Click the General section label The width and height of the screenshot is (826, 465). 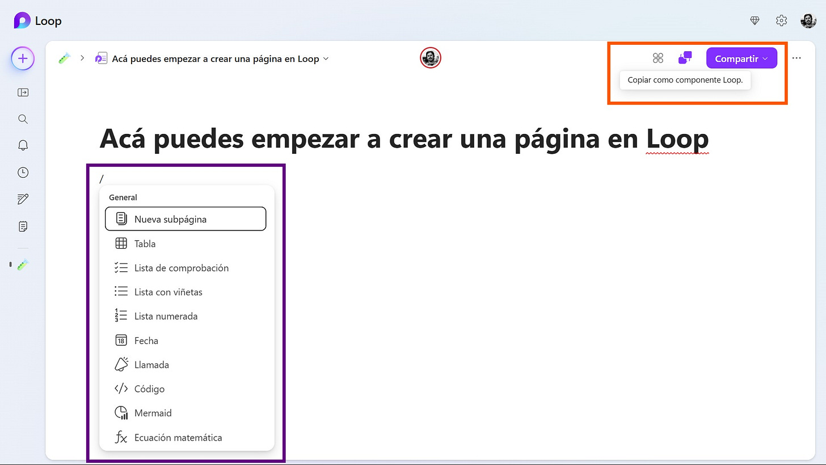123,198
